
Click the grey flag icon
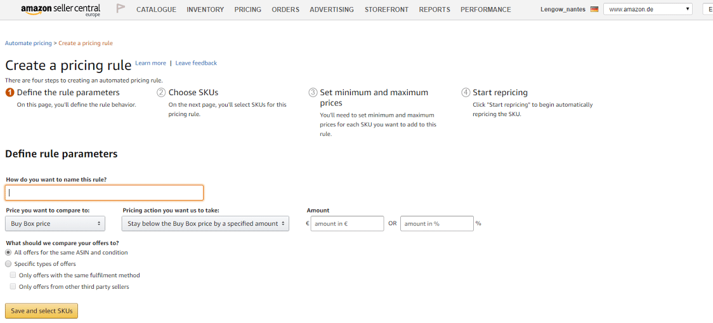pos(121,9)
